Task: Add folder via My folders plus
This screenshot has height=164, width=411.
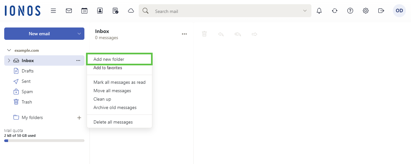Action: (x=79, y=118)
